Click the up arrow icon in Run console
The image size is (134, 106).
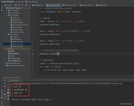pos(8,83)
